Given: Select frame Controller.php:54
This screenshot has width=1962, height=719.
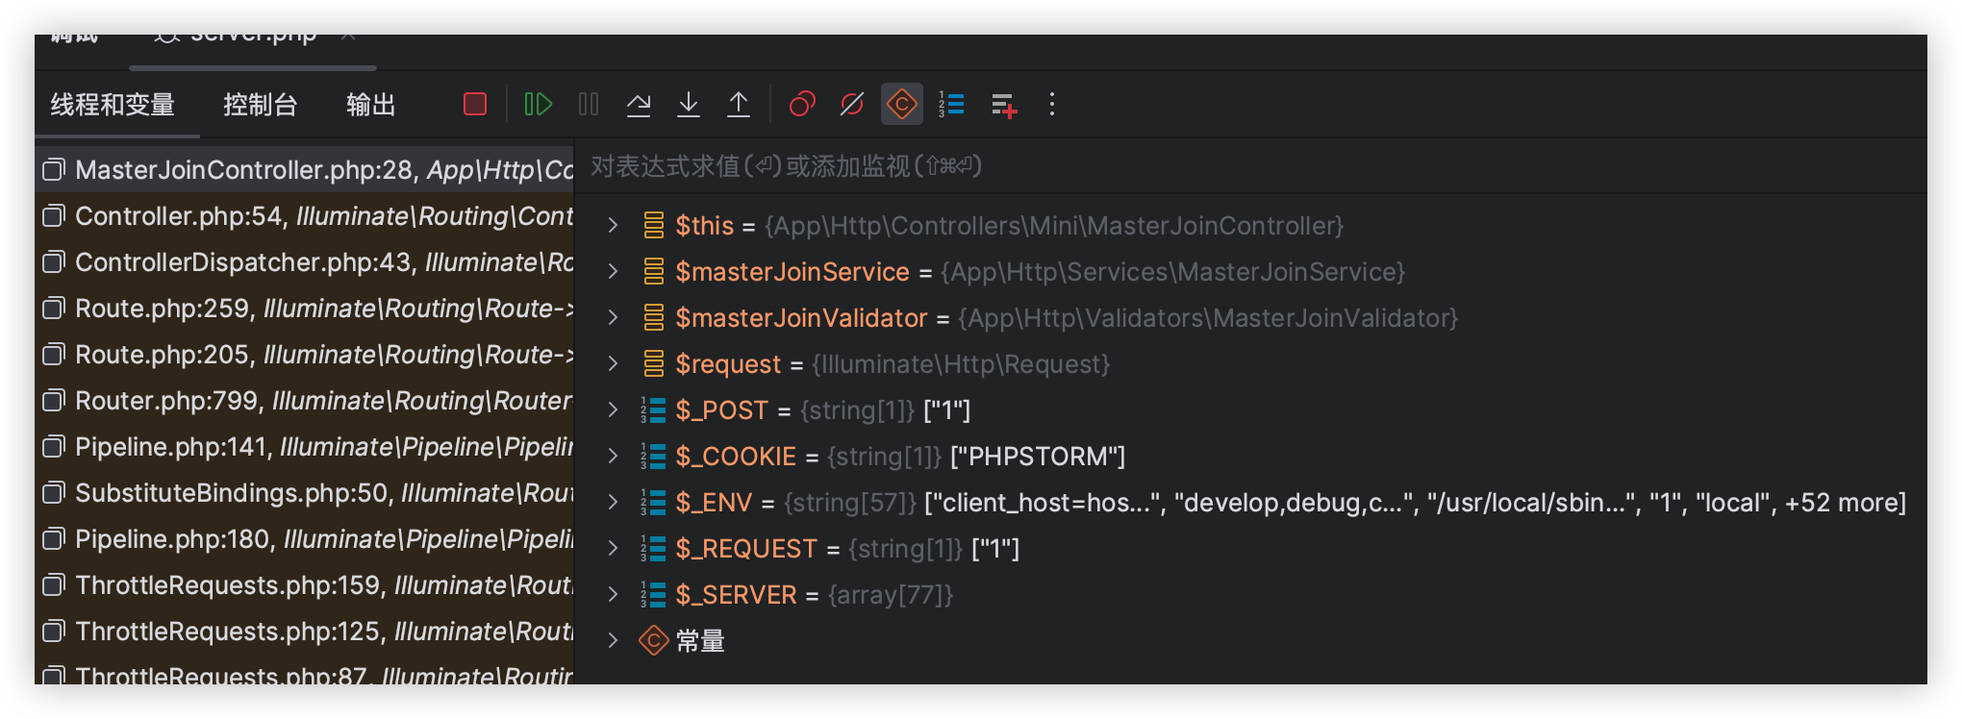Looking at the screenshot, I should [305, 216].
